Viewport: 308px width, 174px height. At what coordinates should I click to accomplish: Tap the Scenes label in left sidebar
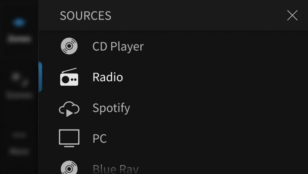pos(19,95)
